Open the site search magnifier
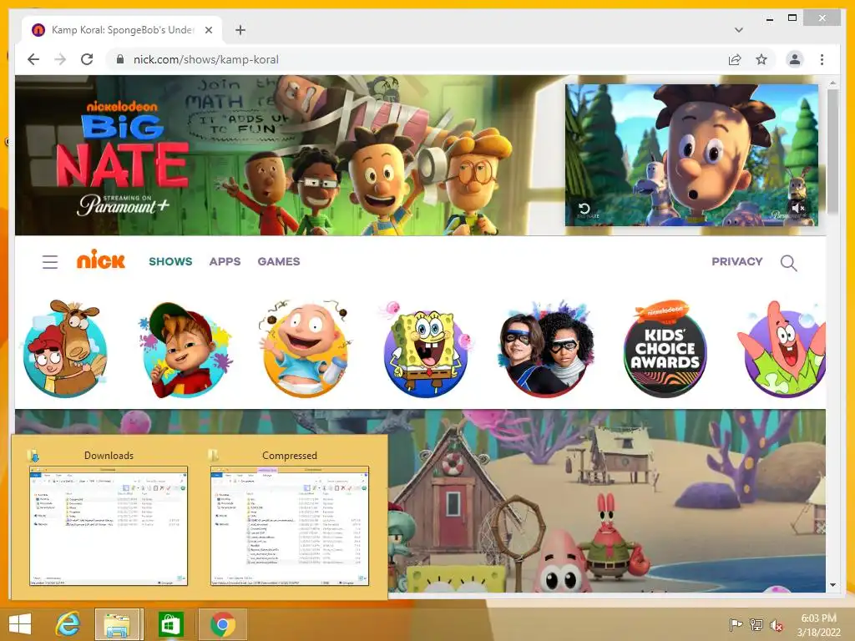Viewport: 855px width, 641px height. tap(788, 263)
